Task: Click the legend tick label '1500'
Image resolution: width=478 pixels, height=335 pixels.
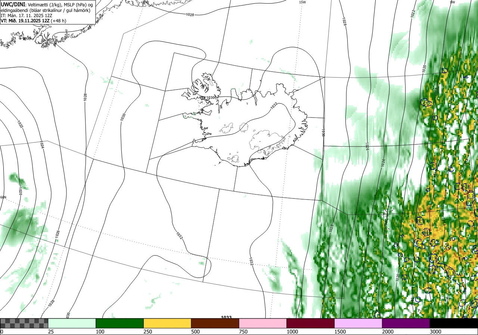Action: pos(340,332)
